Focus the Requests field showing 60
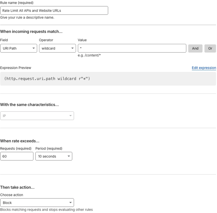The image size is (217, 213). tap(17, 156)
